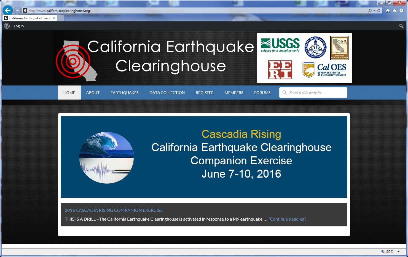The image size is (408, 257).
Task: Click the EERI logo
Action: [280, 70]
